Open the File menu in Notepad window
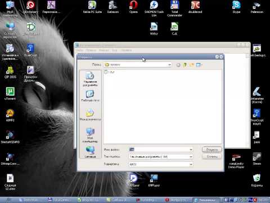The height and width of the screenshot is (203, 270). pos(79,50)
